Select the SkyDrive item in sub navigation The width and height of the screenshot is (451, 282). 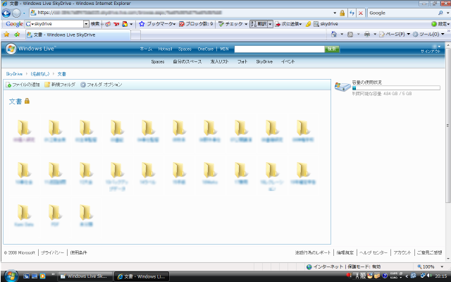point(264,61)
